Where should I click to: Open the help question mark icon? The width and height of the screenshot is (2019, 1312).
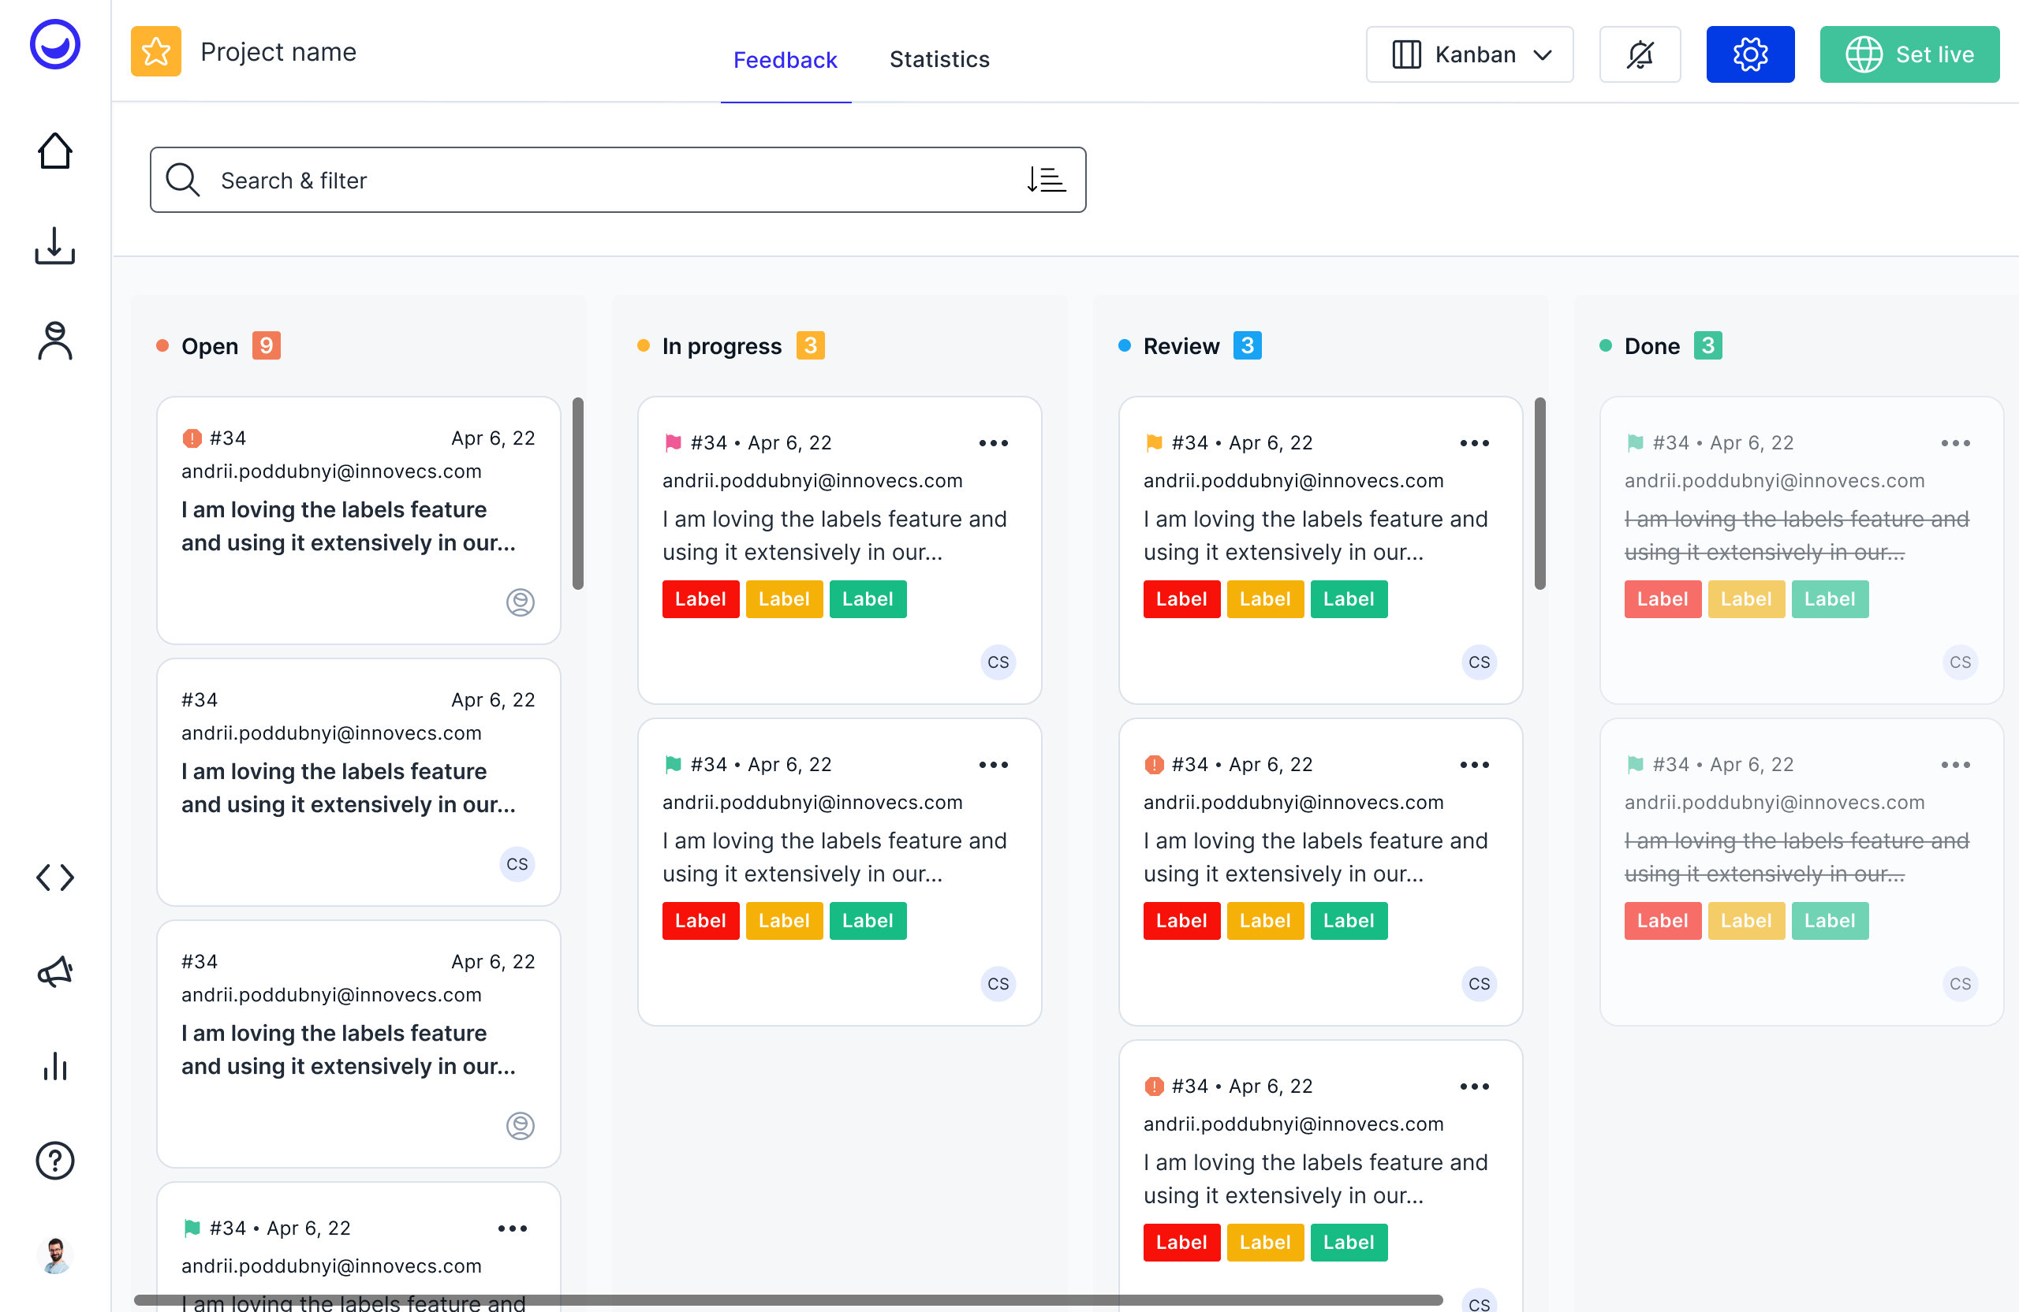pyautogui.click(x=55, y=1160)
